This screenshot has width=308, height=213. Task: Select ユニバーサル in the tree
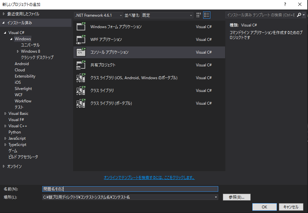(30, 45)
